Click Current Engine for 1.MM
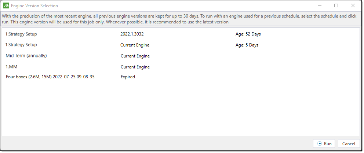 tap(135, 67)
